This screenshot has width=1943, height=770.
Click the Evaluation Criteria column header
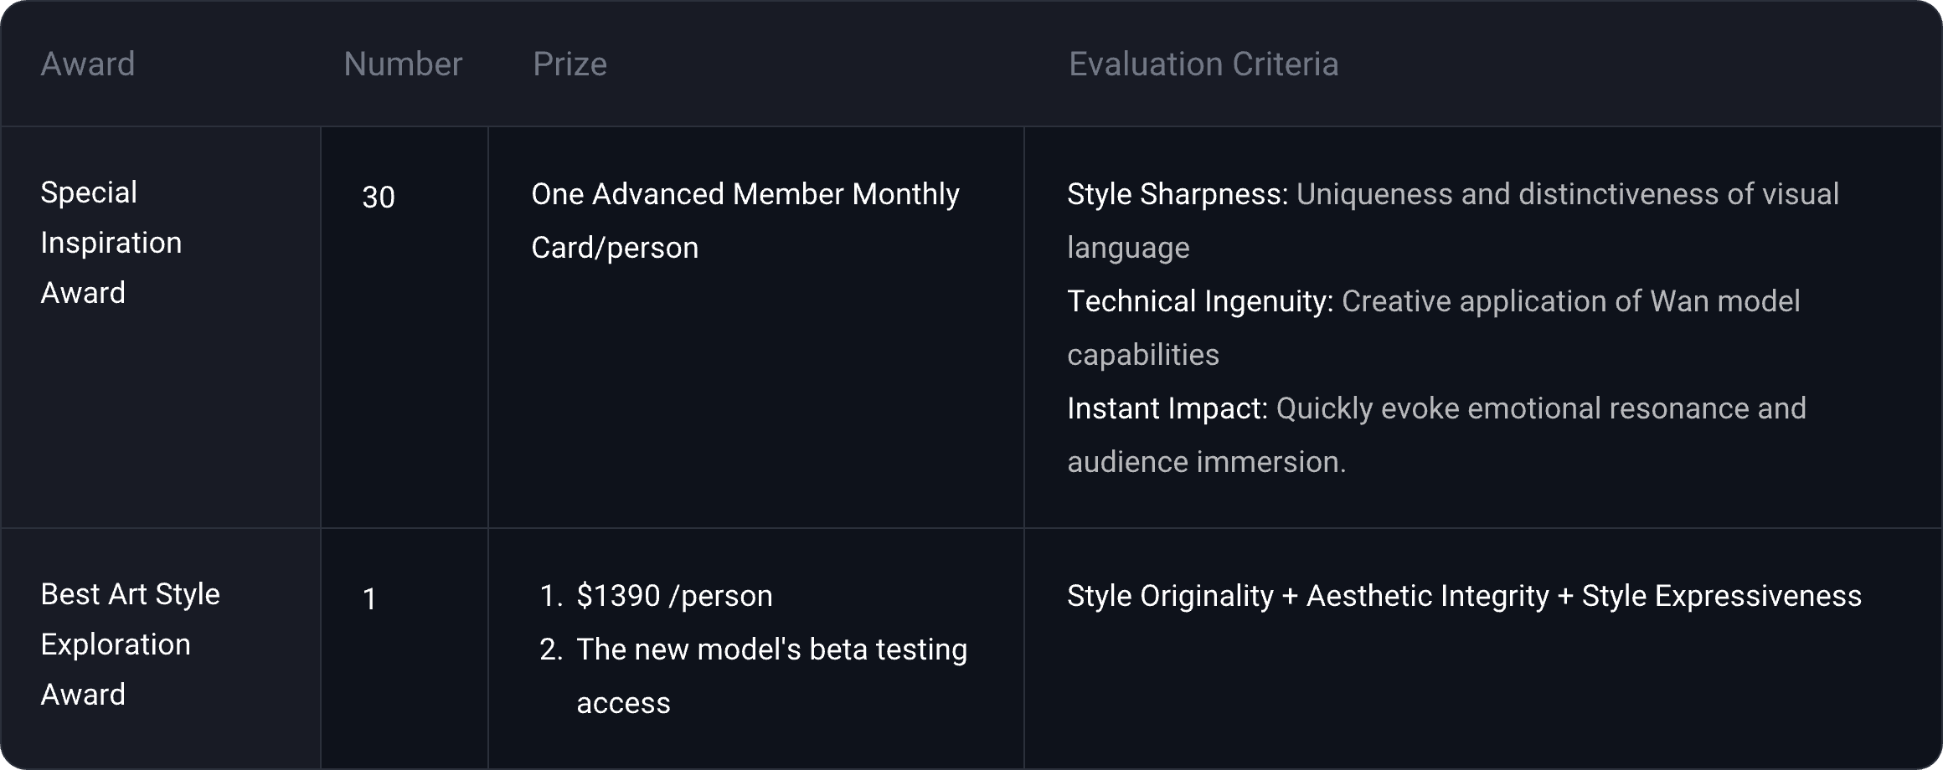pos(1203,64)
